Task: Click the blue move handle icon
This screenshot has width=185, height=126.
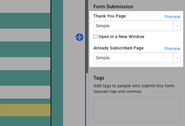Action: (79, 37)
